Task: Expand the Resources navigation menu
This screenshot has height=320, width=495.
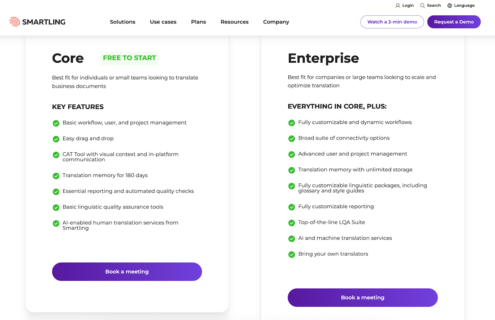Action: (x=234, y=22)
